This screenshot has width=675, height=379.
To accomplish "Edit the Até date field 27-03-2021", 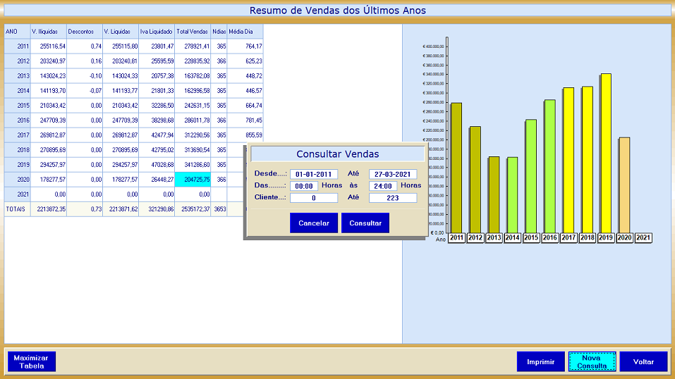I will 393,174.
